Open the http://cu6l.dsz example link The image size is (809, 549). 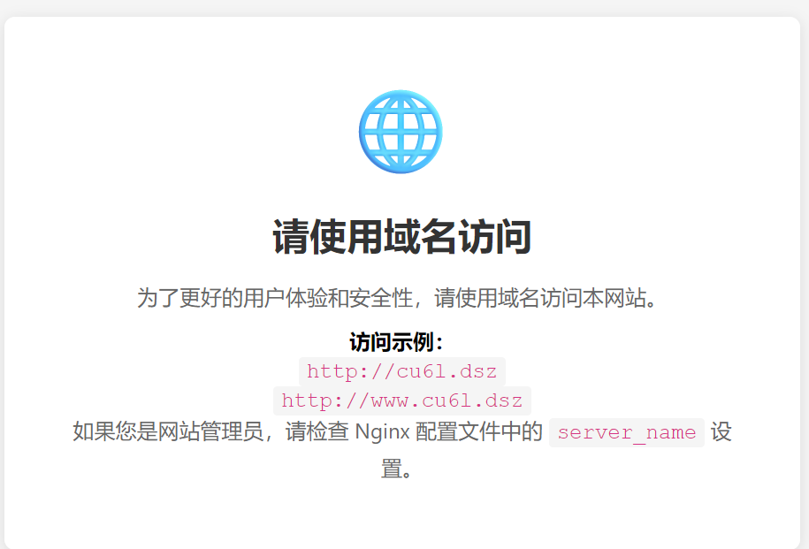coord(402,371)
